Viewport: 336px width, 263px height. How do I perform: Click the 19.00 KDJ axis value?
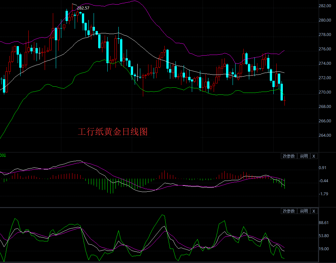[x=324, y=249]
